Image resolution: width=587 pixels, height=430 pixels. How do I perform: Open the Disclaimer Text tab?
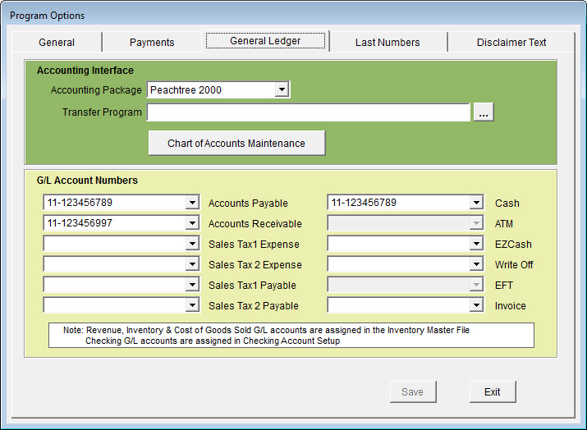point(511,43)
